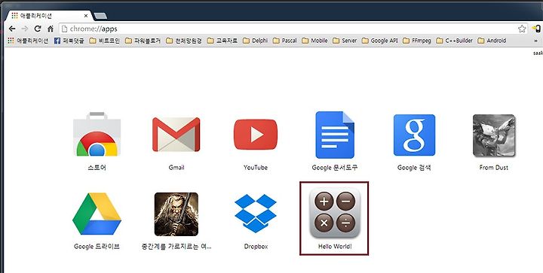Open the C++Builder bookmarks folder
The image size is (543, 273).
454,41
